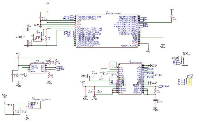Click the GND symbol below C9
The height and width of the screenshot is (123, 199).
tap(155, 109)
